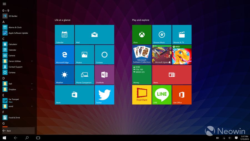Open the Get Office tile
This screenshot has width=250, height=141.
(182, 95)
